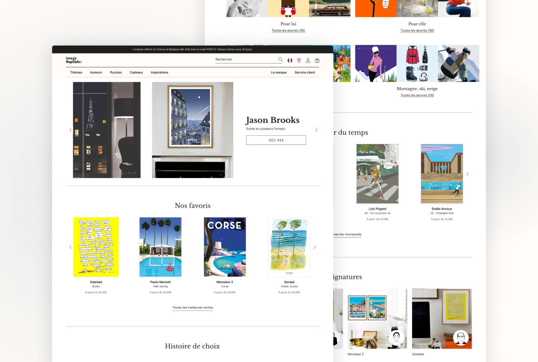Open the yellow Soledad Bulles poster
The width and height of the screenshot is (538, 362).
[96, 247]
